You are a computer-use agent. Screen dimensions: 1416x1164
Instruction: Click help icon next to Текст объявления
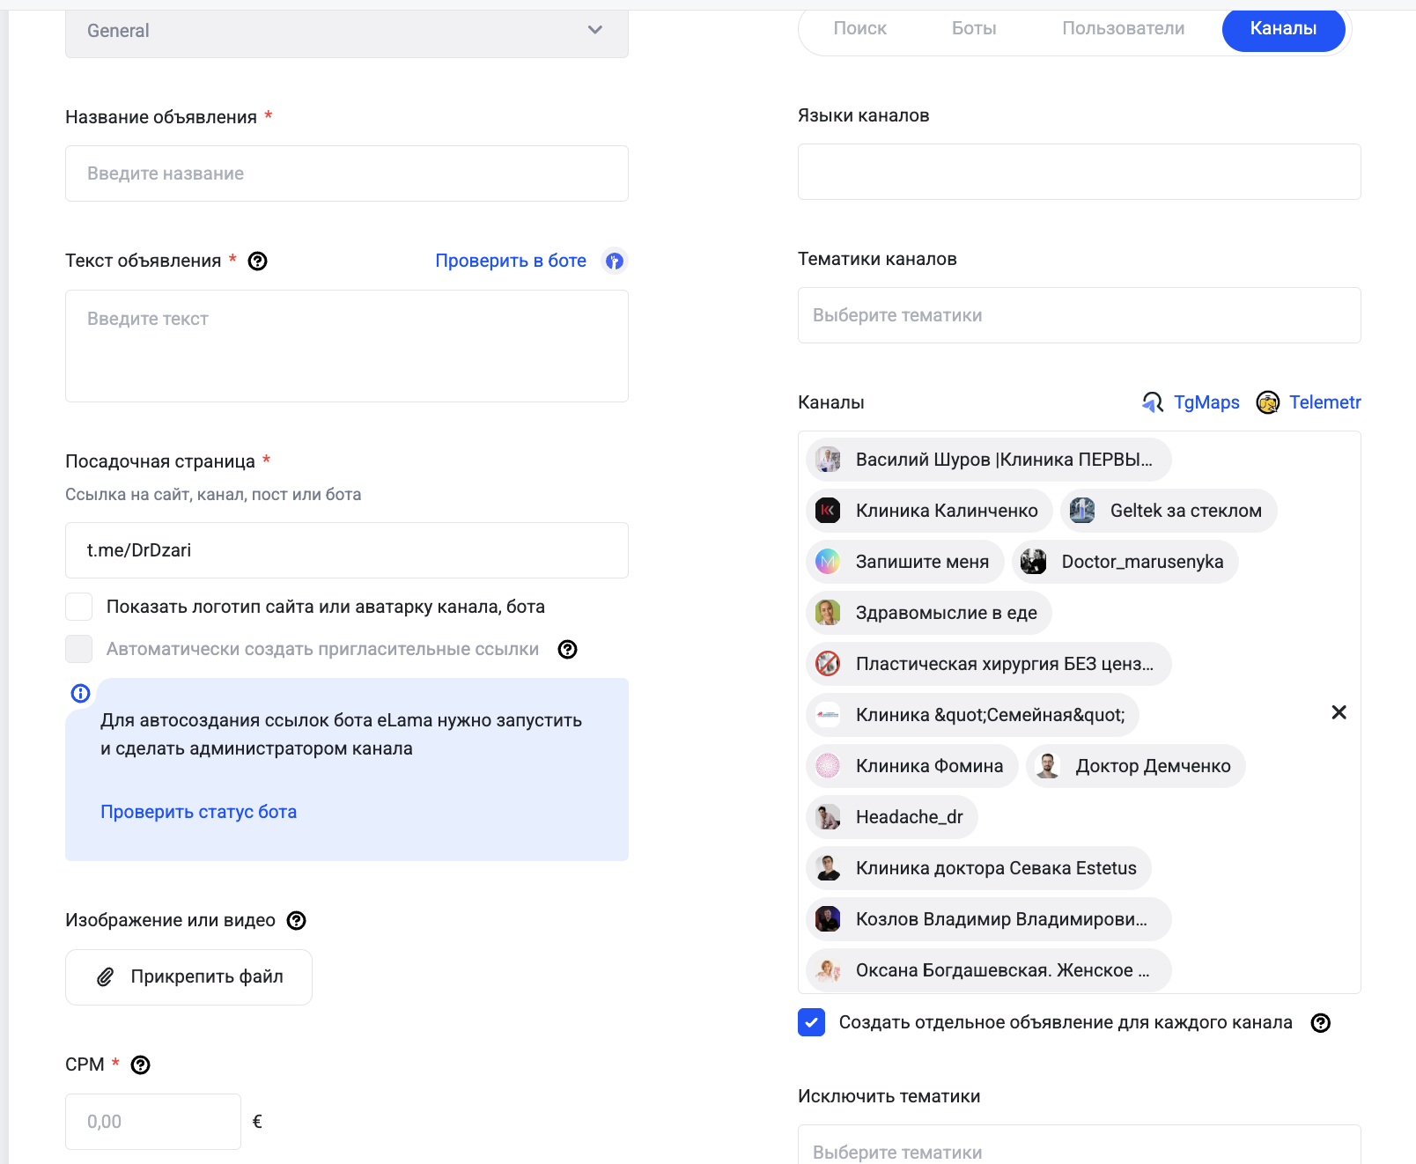click(x=257, y=262)
